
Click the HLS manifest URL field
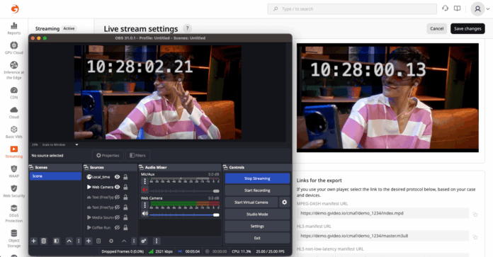382,236
